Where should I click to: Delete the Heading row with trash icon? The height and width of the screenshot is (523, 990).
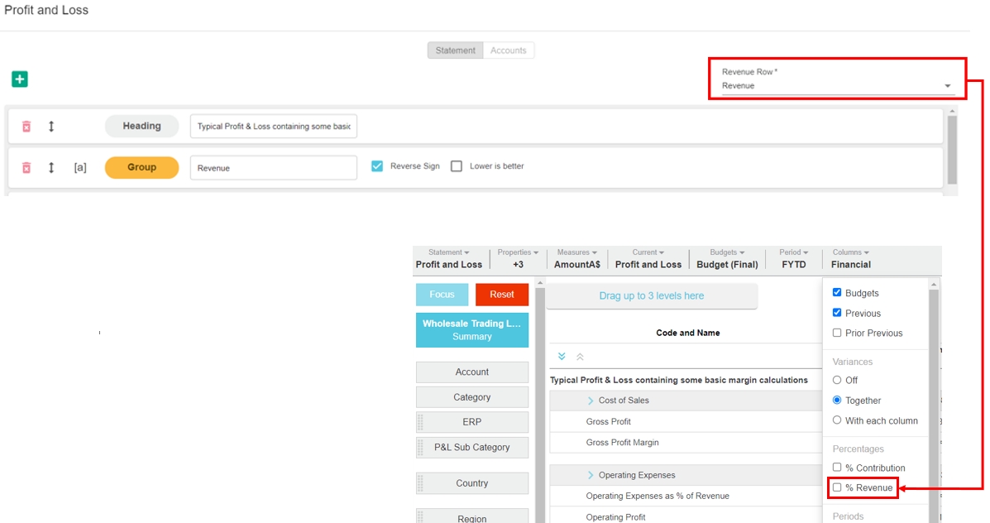[x=26, y=127]
